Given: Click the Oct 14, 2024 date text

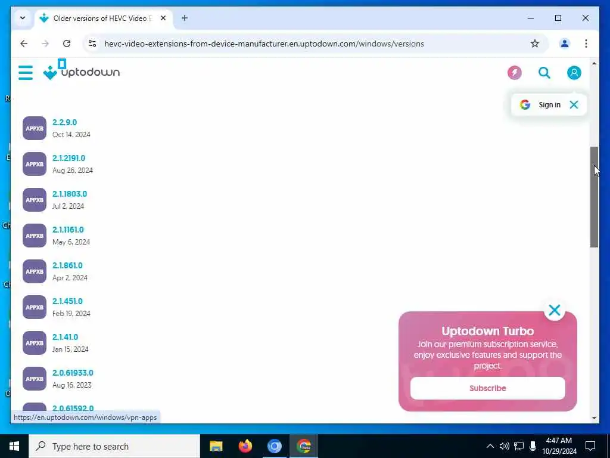Looking at the screenshot, I should (71, 135).
